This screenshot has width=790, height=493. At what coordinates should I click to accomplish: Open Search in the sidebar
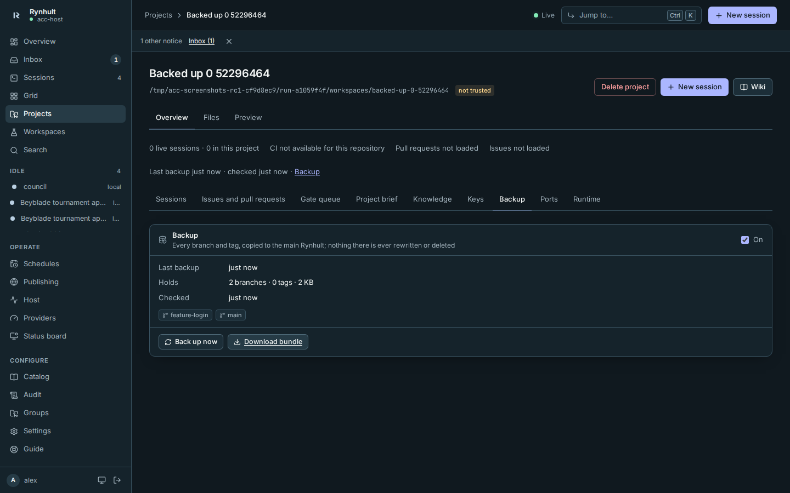click(65, 150)
